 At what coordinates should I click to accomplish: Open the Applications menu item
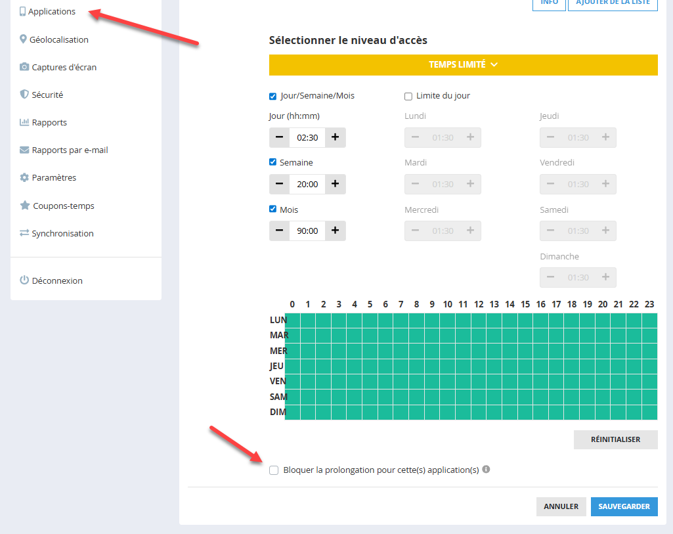(51, 11)
